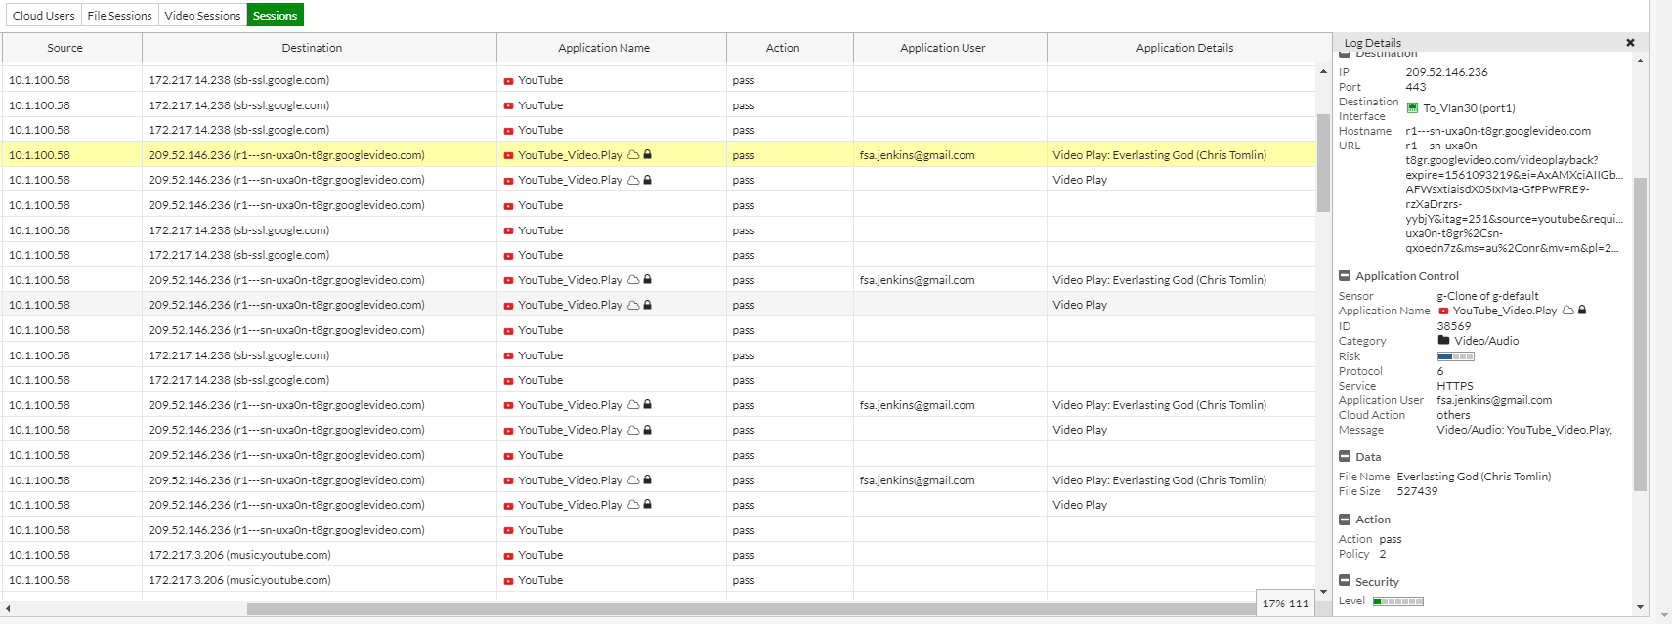The height and width of the screenshot is (624, 1672).
Task: Collapse the Data section in Log Details
Action: [1345, 457]
